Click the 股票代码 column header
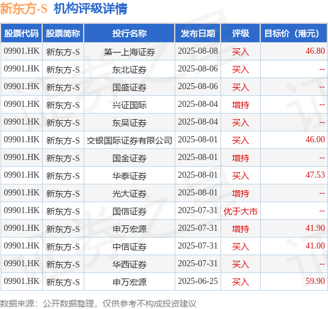Screen dimensions: 328x309 coord(21,33)
